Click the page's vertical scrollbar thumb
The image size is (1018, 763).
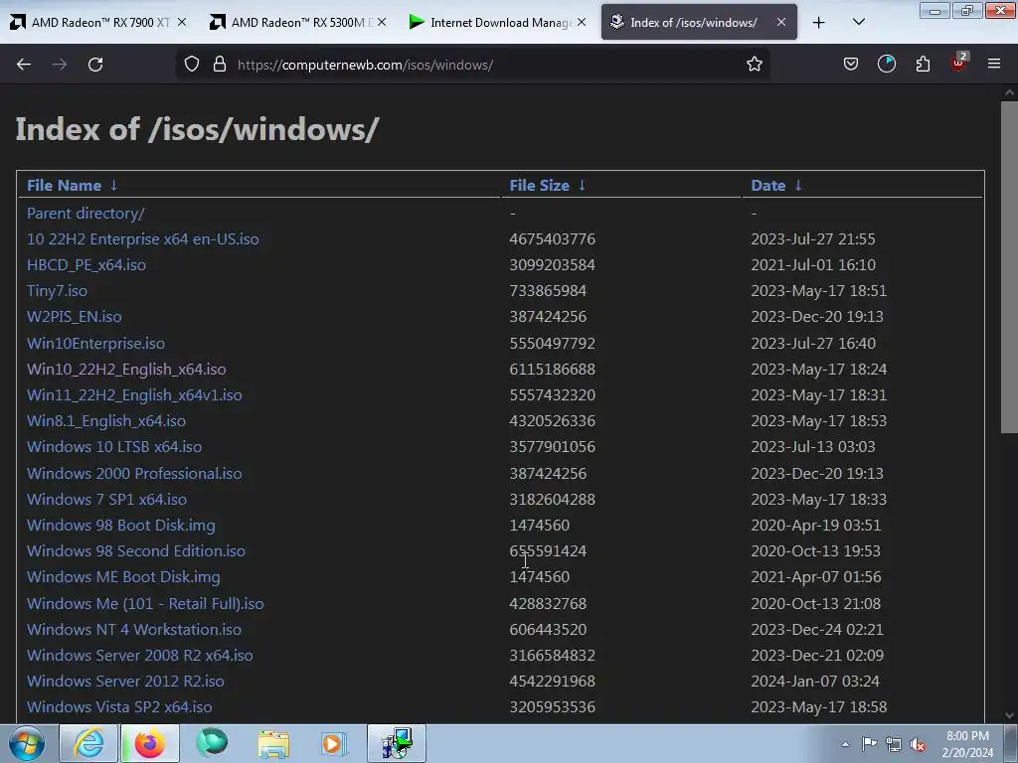tap(1009, 266)
